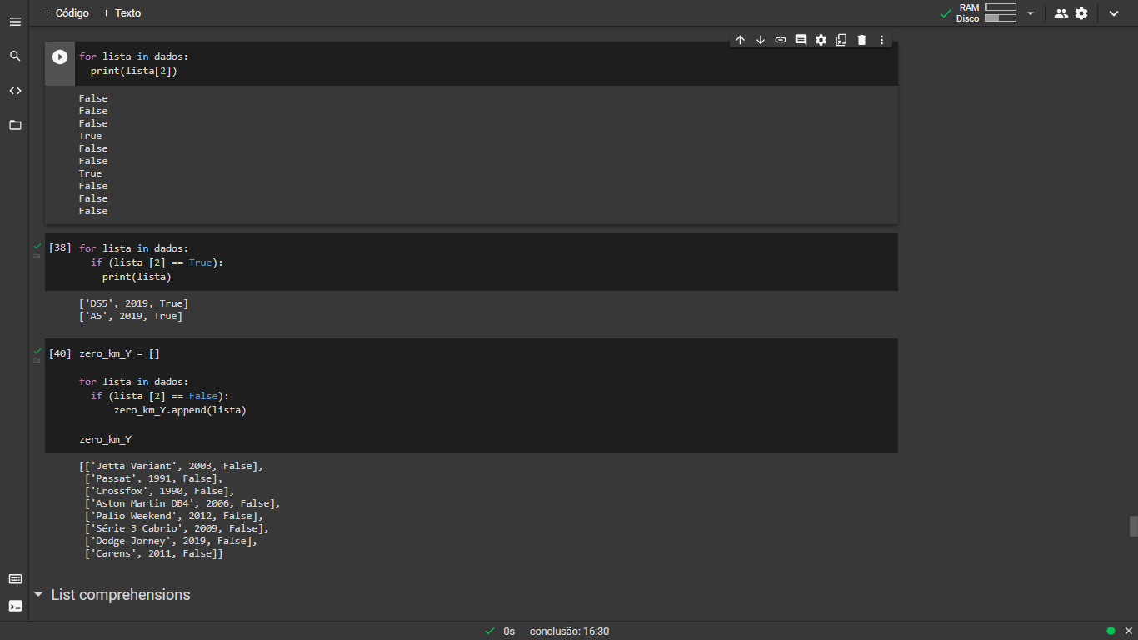The image size is (1138, 640).
Task: Select output row 'Jetta Variant', 2003, False
Action: tap(171, 466)
